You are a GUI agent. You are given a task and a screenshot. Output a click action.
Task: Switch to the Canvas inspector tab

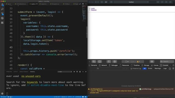154,65
